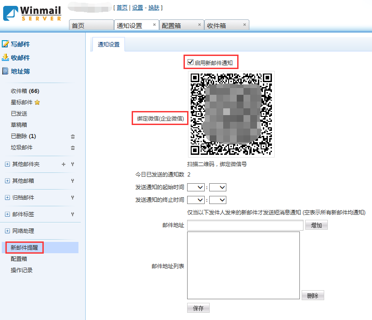Click the manage icon beside 其他邮箱
The width and height of the screenshot is (372, 320).
[x=73, y=181]
